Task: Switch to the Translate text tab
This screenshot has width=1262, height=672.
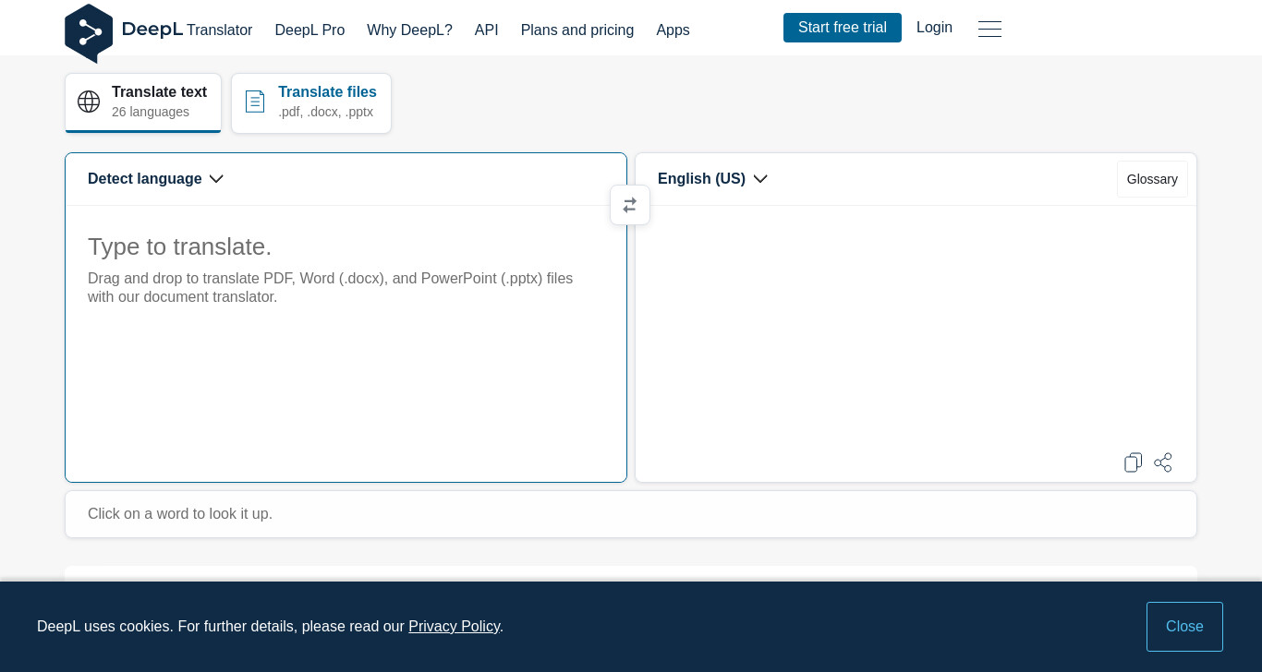Action: tap(143, 102)
